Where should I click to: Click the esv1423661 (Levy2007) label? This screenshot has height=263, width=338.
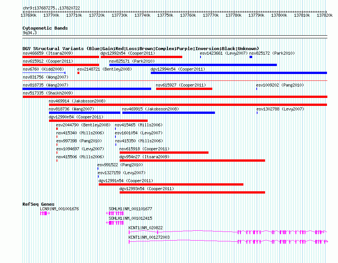point(224,53)
